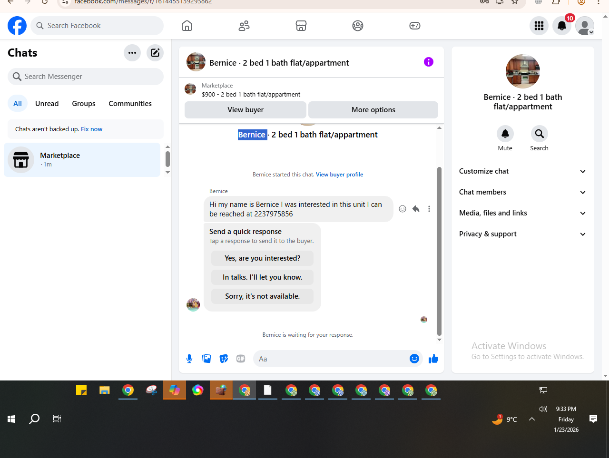
Task: Open the Gaming icon in top navigation
Action: click(x=415, y=26)
